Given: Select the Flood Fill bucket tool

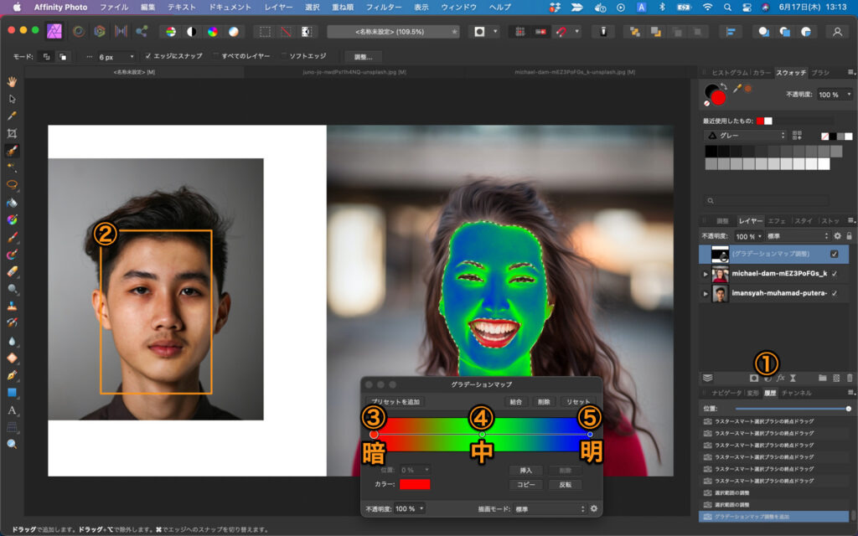Looking at the screenshot, I should 12,203.
